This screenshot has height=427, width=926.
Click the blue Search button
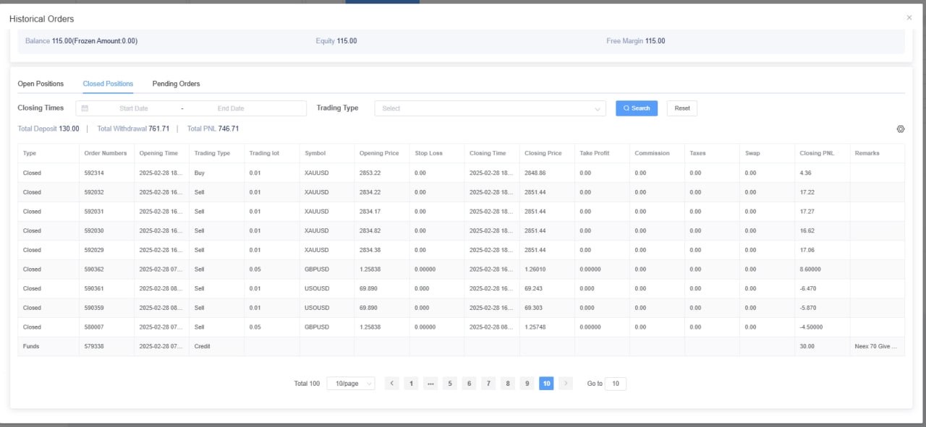click(x=637, y=108)
